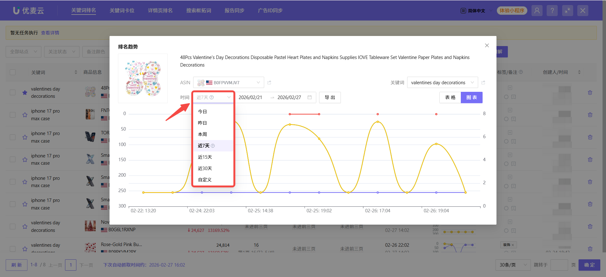Tick the select-all checkbox in table header

coord(13,72)
